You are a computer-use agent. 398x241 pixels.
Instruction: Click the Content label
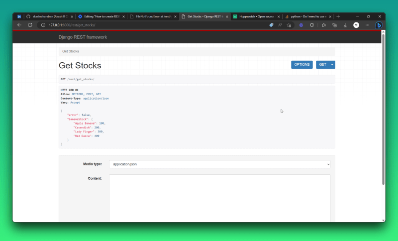[x=95, y=178]
